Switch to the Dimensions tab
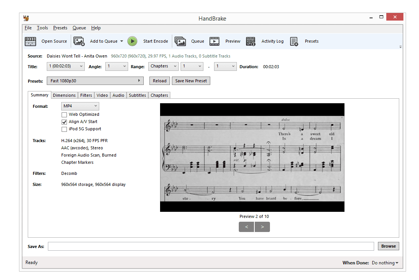Viewport: 419px width, 280px height. (64, 95)
